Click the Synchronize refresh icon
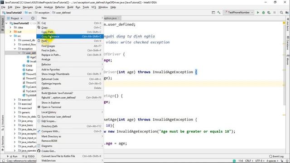 39,117
